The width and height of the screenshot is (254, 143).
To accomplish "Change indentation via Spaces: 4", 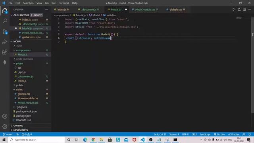I will pyautogui.click(x=174, y=134).
